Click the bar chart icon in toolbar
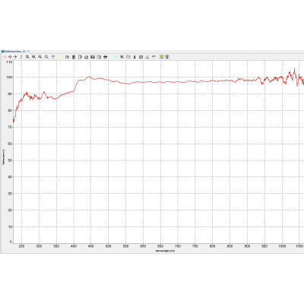304x304 pixels. pos(147,57)
